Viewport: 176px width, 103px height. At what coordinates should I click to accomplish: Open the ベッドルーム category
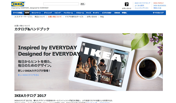(x=68, y=13)
